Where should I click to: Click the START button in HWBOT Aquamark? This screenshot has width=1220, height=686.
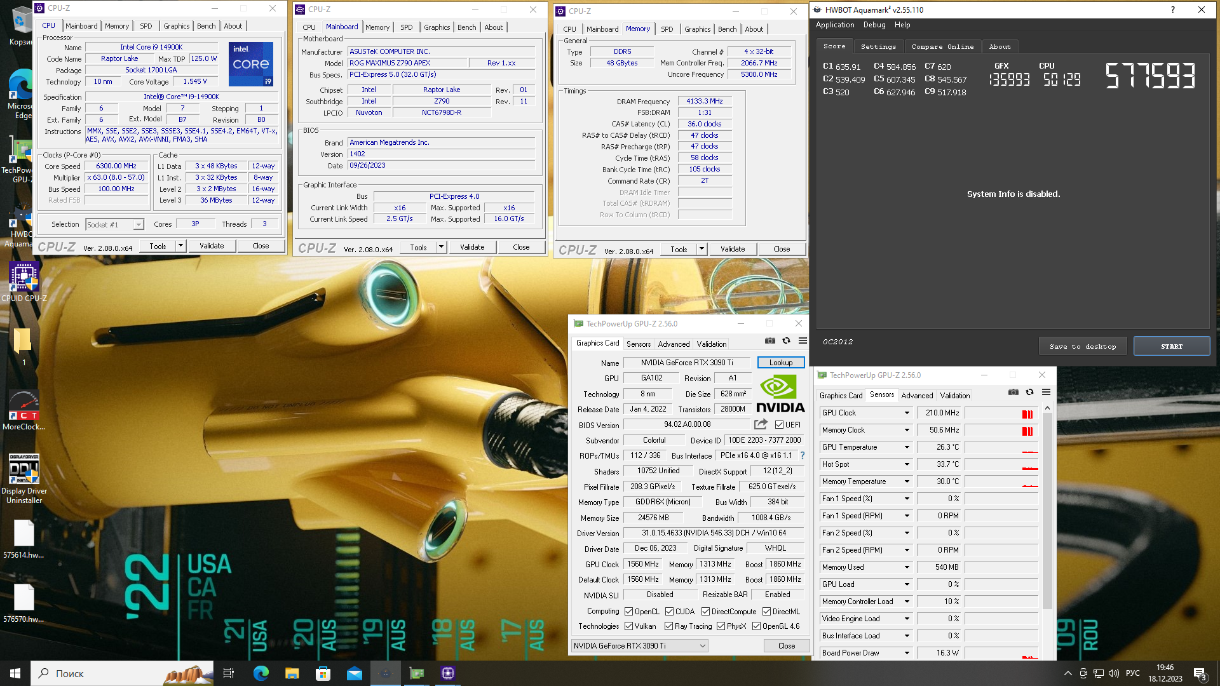coord(1171,346)
